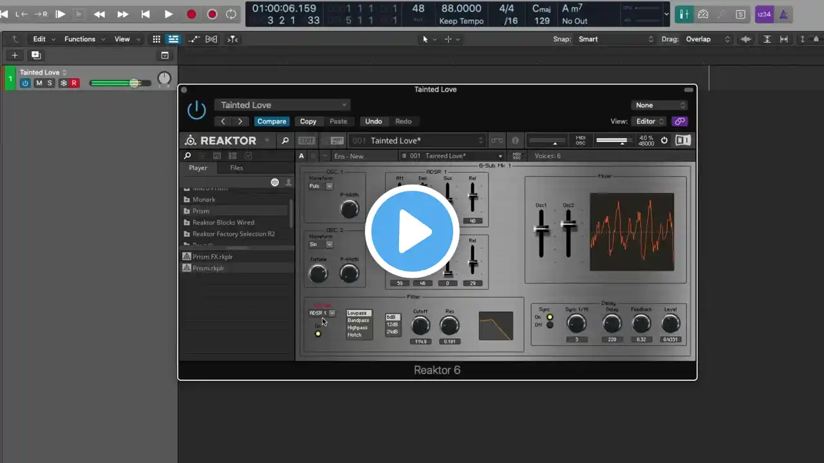Open the OSC 1 Waveform dropdown
This screenshot has width=824, height=463.
pos(321,186)
